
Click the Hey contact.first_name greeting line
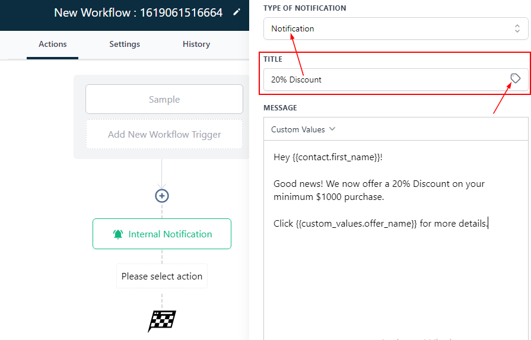(x=328, y=157)
